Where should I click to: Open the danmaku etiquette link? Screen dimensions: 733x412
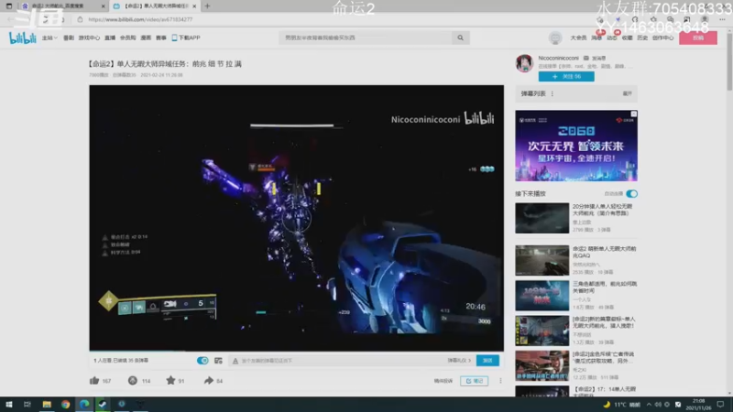point(459,361)
